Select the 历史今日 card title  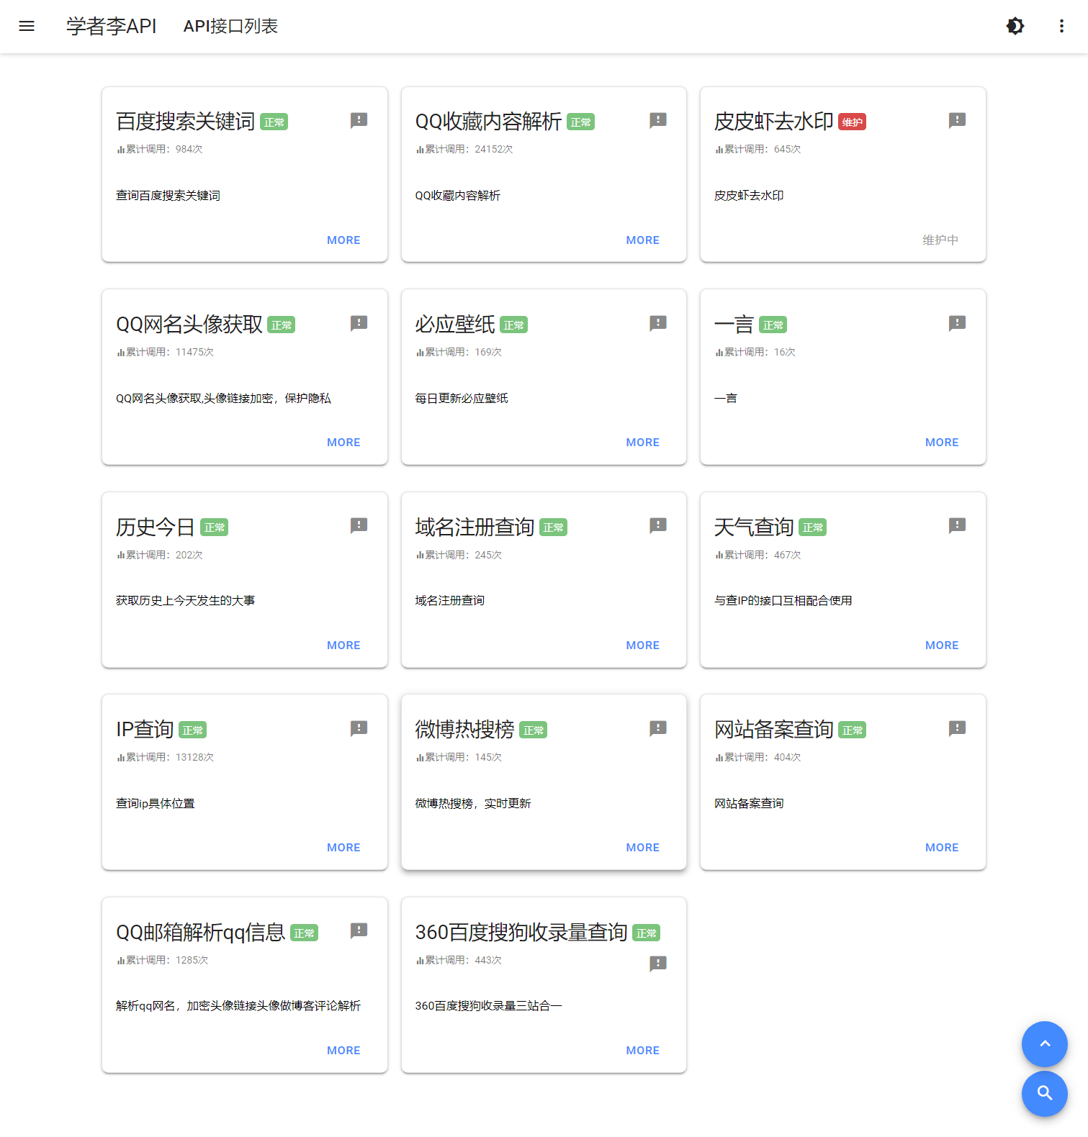click(x=156, y=527)
